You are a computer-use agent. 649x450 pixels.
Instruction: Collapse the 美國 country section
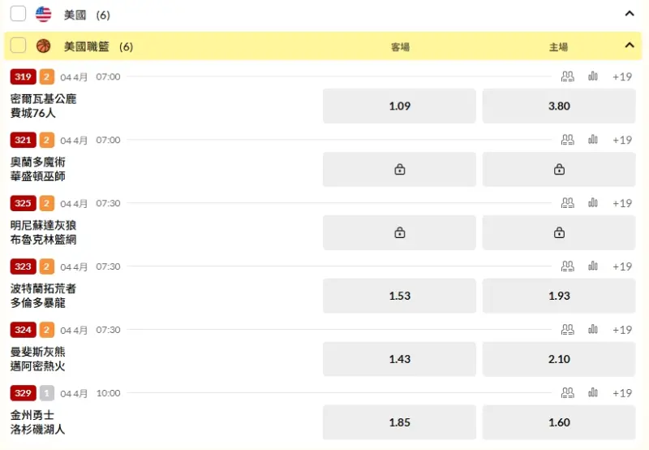pos(630,14)
